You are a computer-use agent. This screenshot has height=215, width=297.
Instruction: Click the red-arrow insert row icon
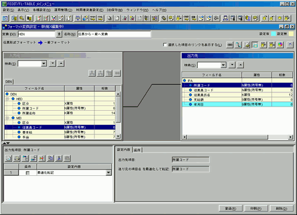tap(42, 158)
